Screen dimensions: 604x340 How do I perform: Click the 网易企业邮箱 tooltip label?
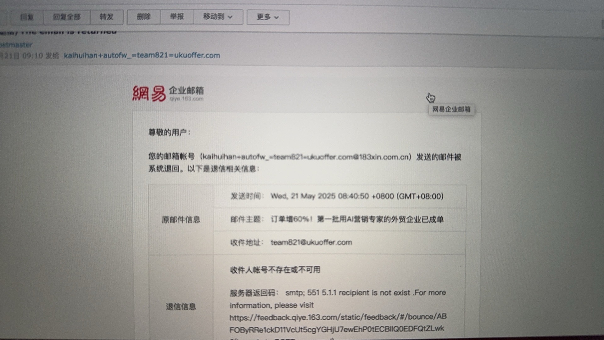(x=451, y=110)
